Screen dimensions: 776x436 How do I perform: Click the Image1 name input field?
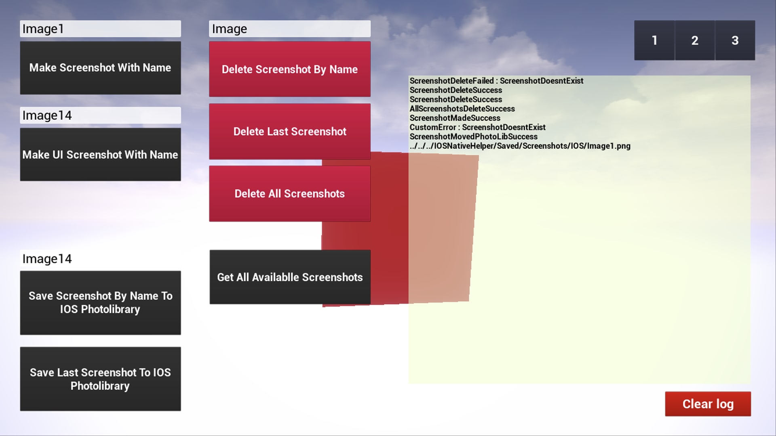click(x=100, y=28)
